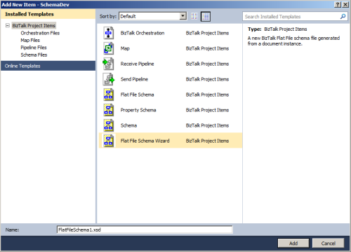Click the Property Schema name text
Viewport: 351px width, 252px height.
coord(138,110)
